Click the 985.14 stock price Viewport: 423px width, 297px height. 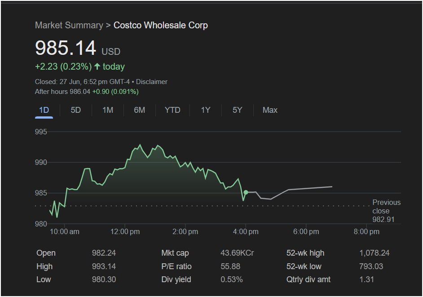[x=66, y=48]
